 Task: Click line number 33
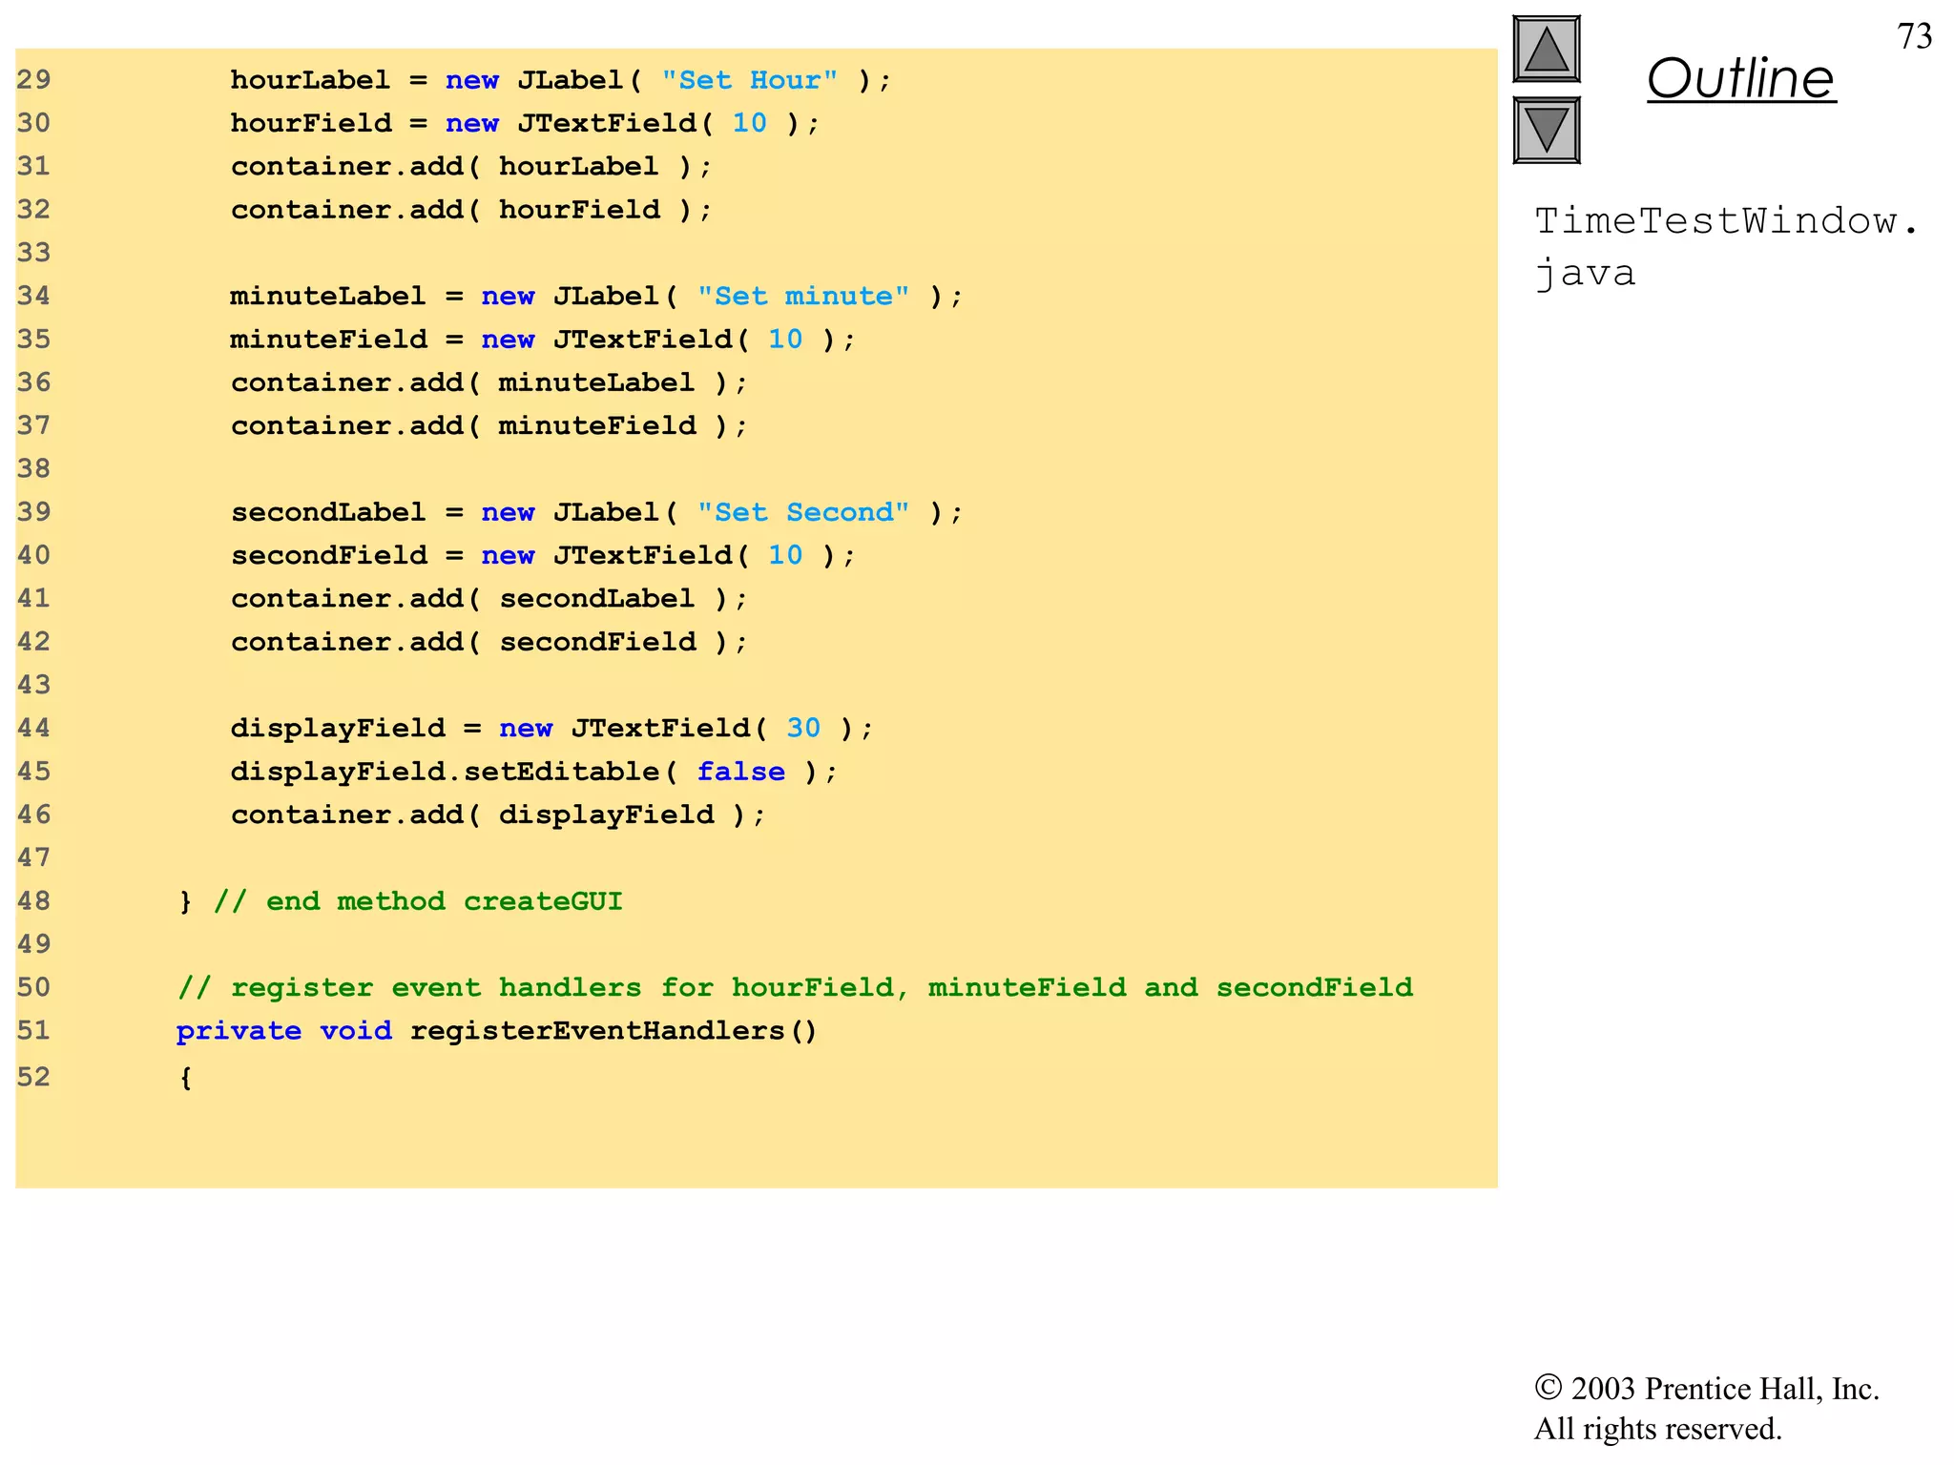(x=33, y=253)
